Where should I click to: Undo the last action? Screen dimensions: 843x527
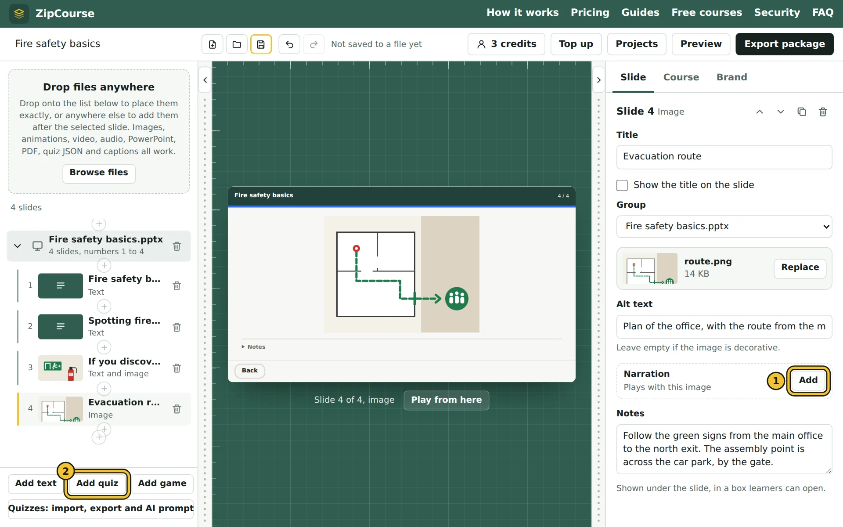coord(289,44)
